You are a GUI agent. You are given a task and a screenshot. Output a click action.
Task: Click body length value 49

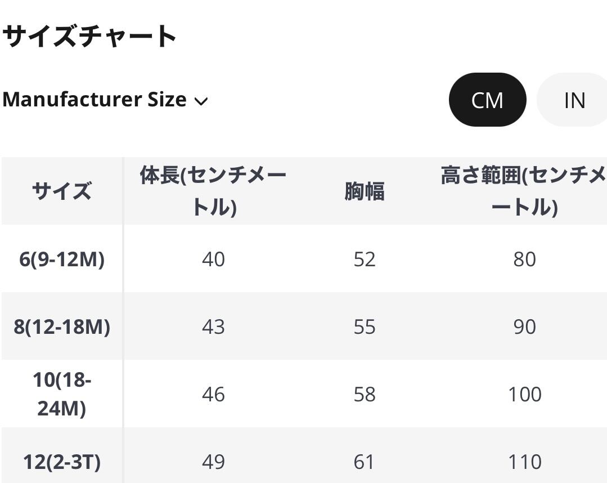pos(213,462)
